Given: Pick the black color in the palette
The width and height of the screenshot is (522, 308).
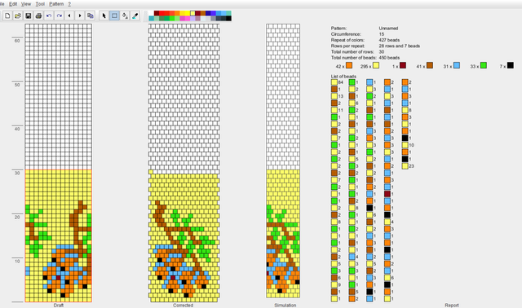Looking at the screenshot, I should (x=228, y=18).
